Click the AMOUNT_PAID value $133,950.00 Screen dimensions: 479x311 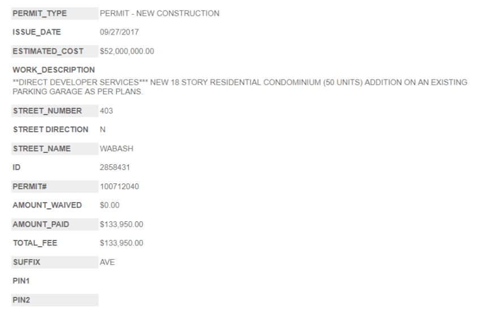tap(121, 225)
